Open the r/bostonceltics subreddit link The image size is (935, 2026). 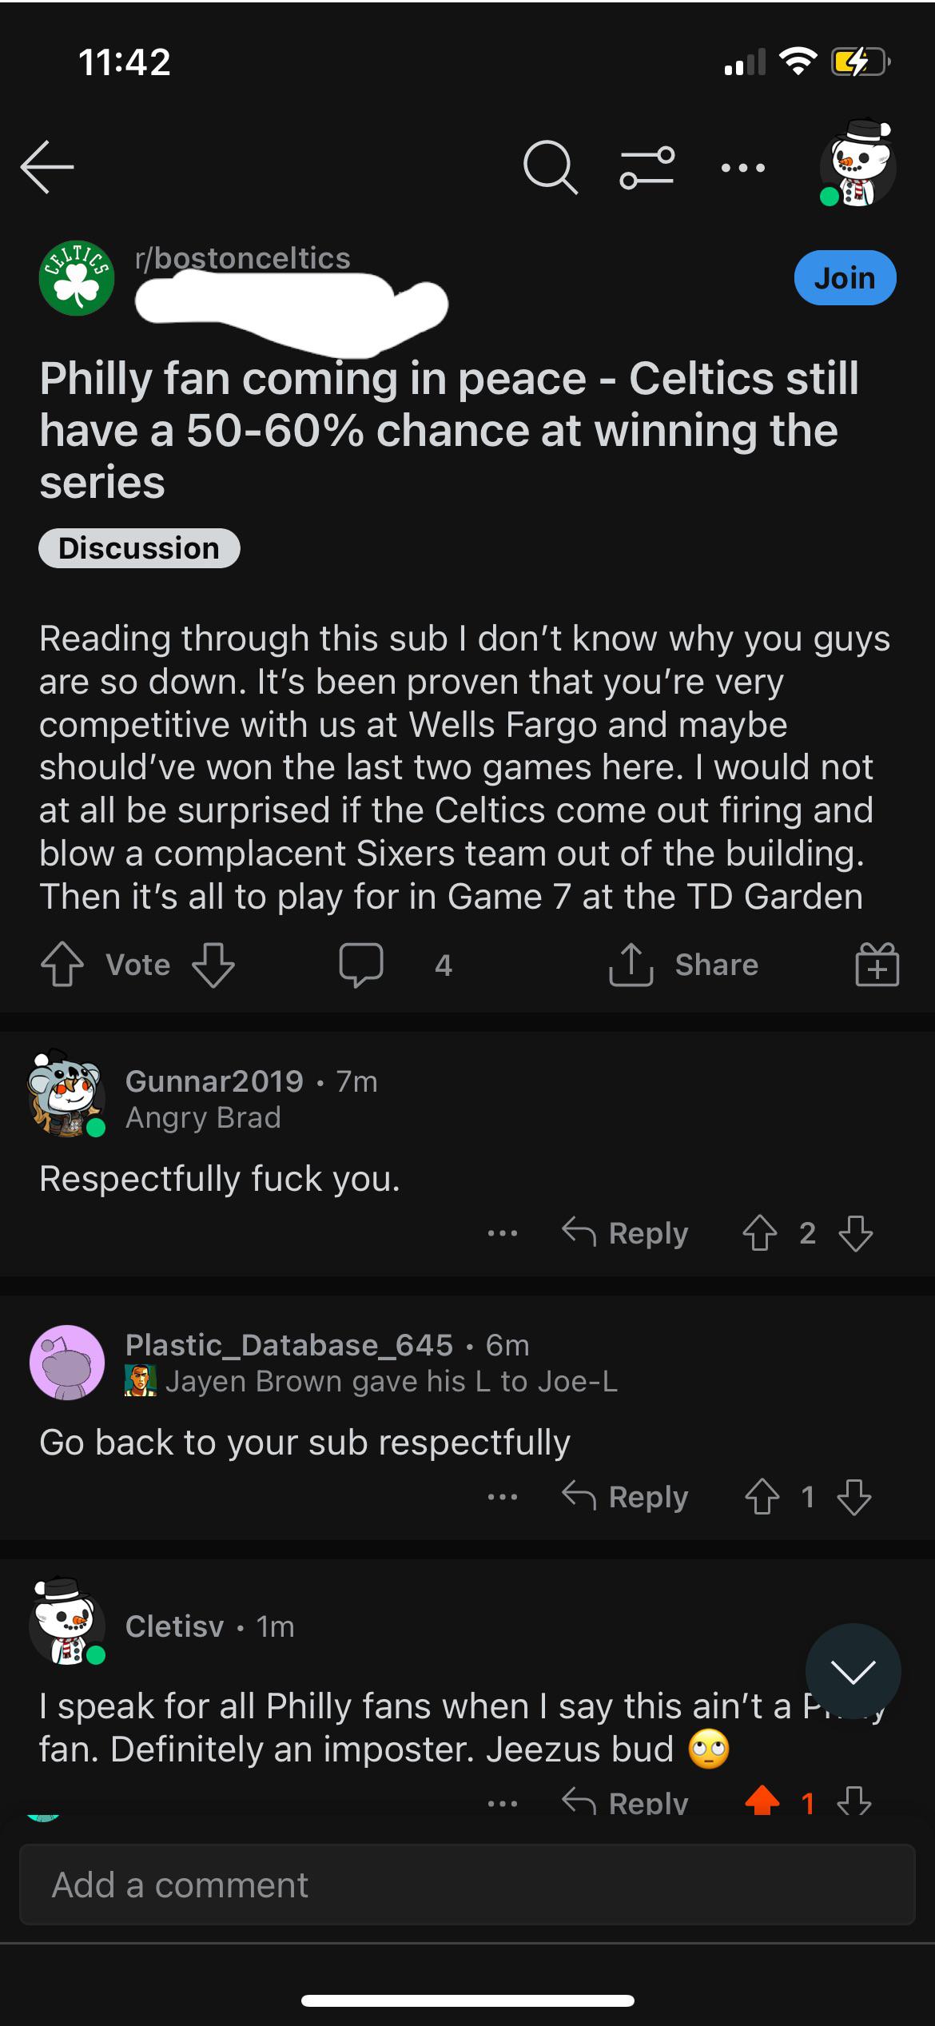(243, 258)
